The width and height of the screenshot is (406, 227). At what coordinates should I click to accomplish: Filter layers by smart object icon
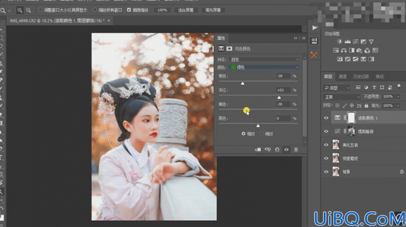point(390,88)
